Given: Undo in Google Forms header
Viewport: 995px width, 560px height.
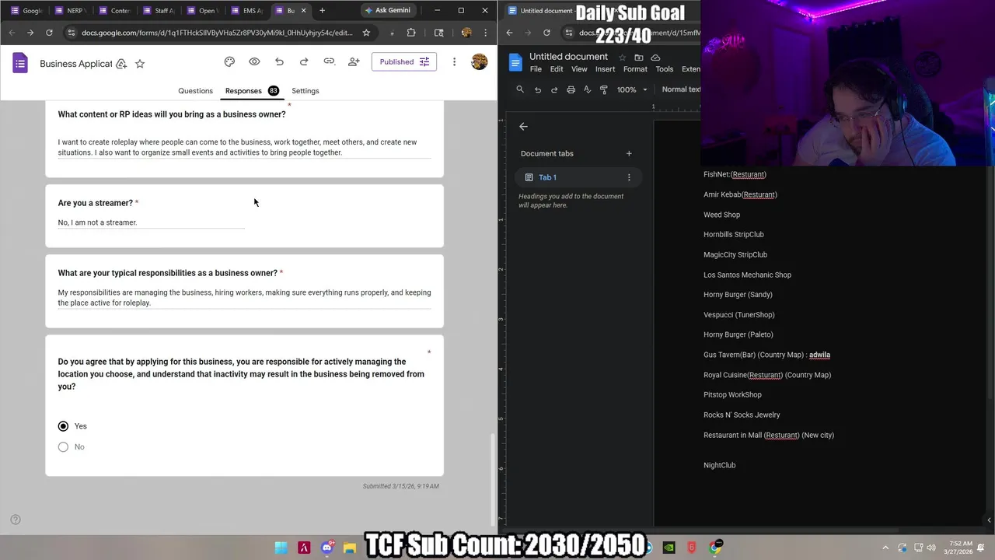Looking at the screenshot, I should pyautogui.click(x=279, y=62).
